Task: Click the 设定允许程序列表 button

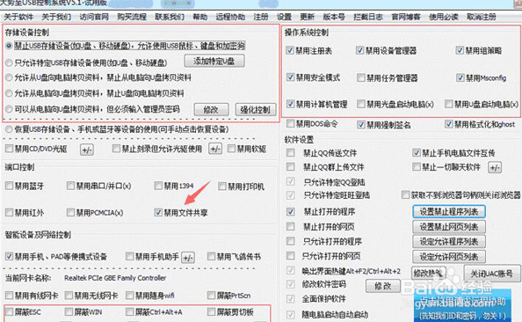Action: coord(449,242)
